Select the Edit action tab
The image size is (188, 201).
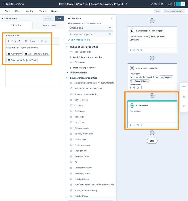click(16, 25)
